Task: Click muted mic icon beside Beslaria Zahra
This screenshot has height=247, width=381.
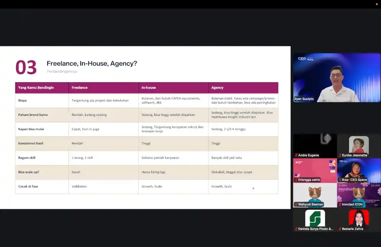Action: [340, 229]
